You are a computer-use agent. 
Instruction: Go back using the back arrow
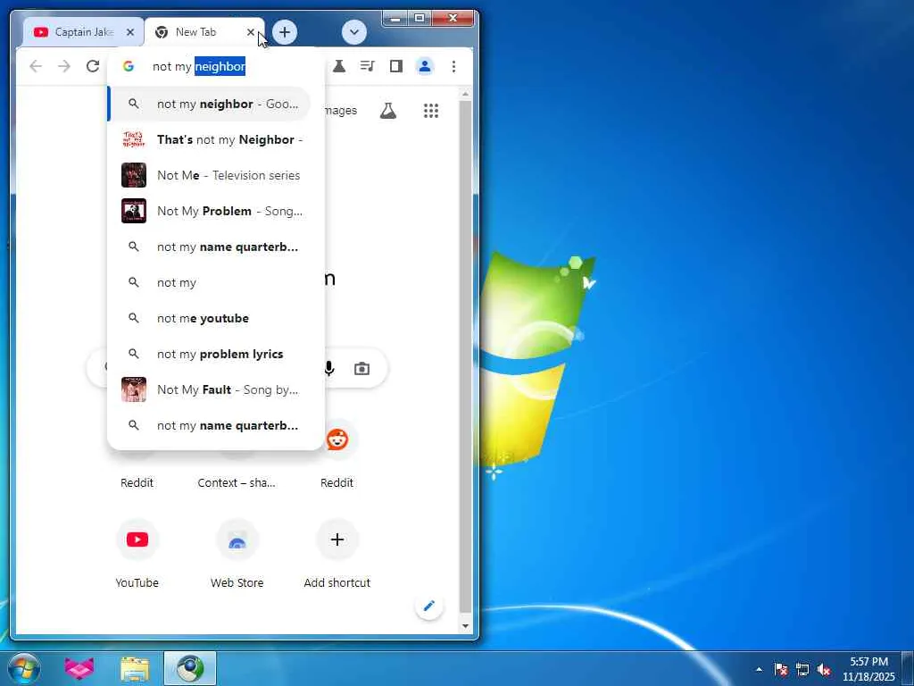pyautogui.click(x=36, y=66)
